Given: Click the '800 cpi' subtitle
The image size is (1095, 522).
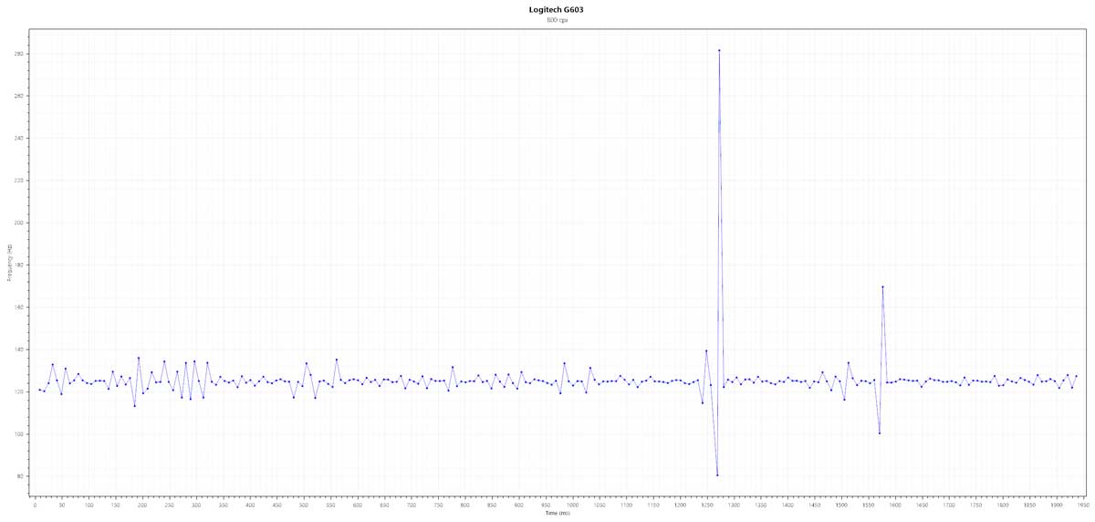Looking at the screenshot, I should tap(557, 20).
